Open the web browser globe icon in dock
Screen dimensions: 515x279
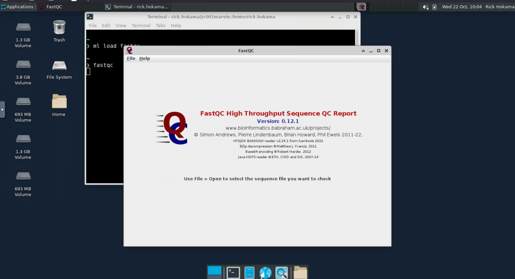point(265,272)
